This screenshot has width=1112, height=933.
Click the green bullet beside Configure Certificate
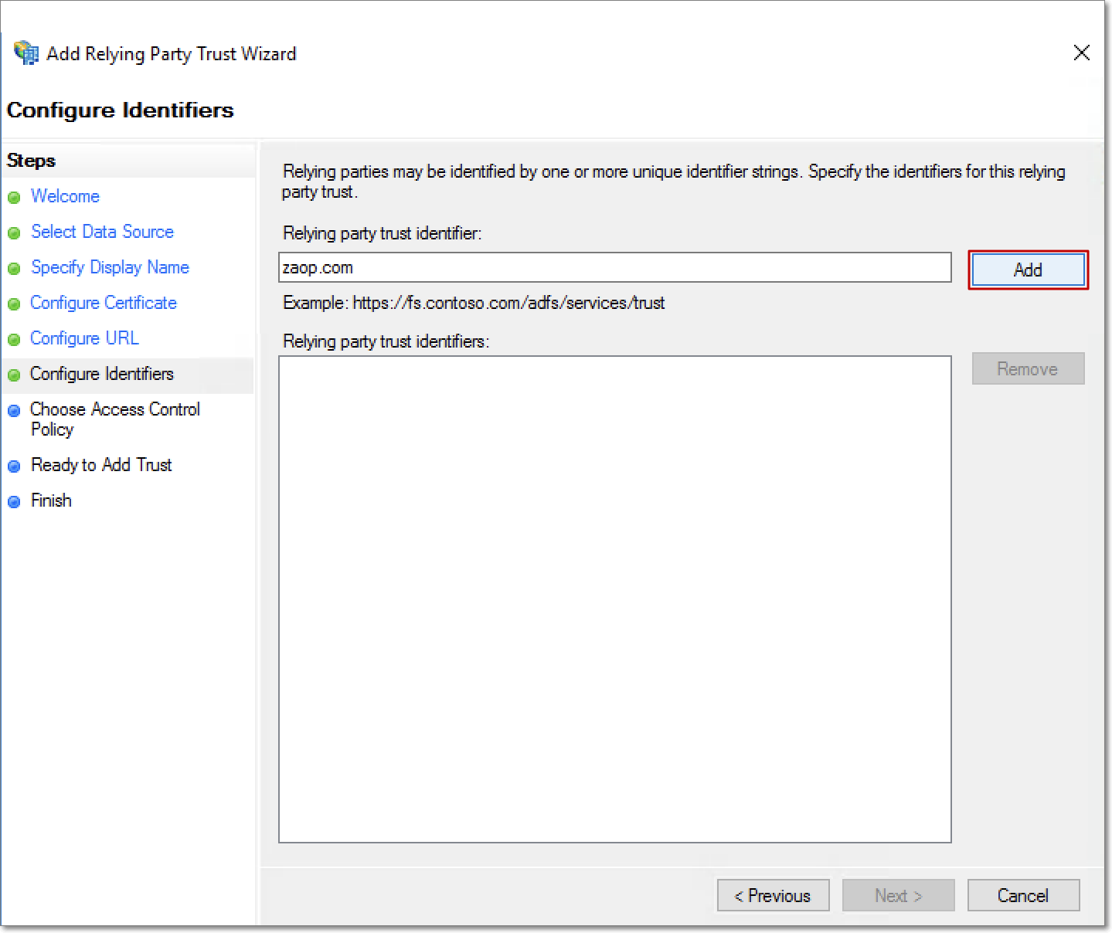(x=14, y=304)
